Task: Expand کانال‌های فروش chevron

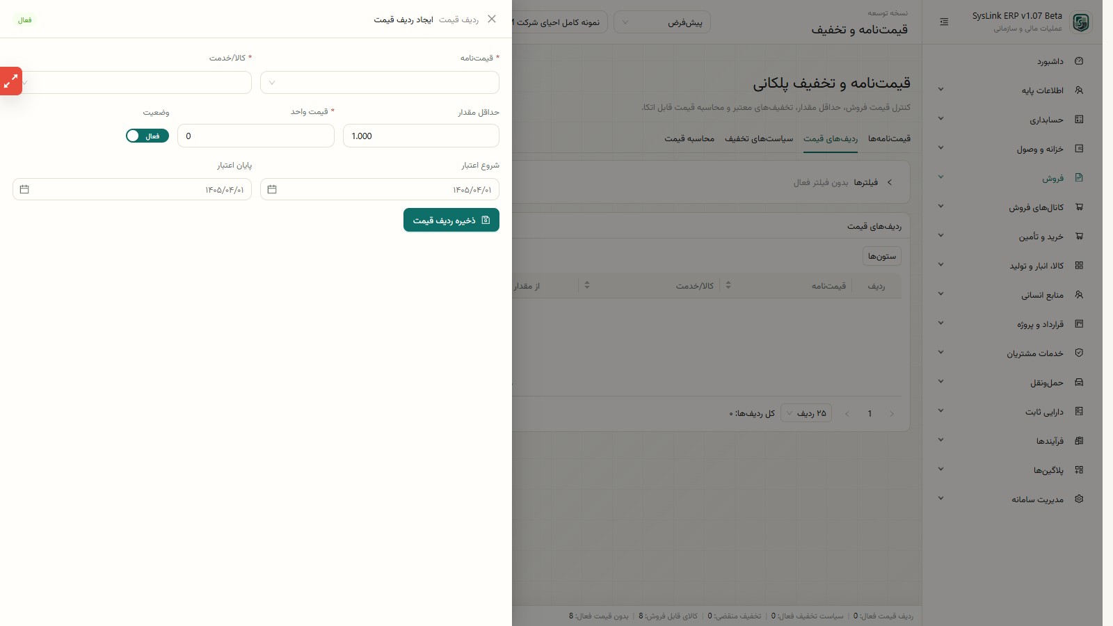Action: click(940, 207)
